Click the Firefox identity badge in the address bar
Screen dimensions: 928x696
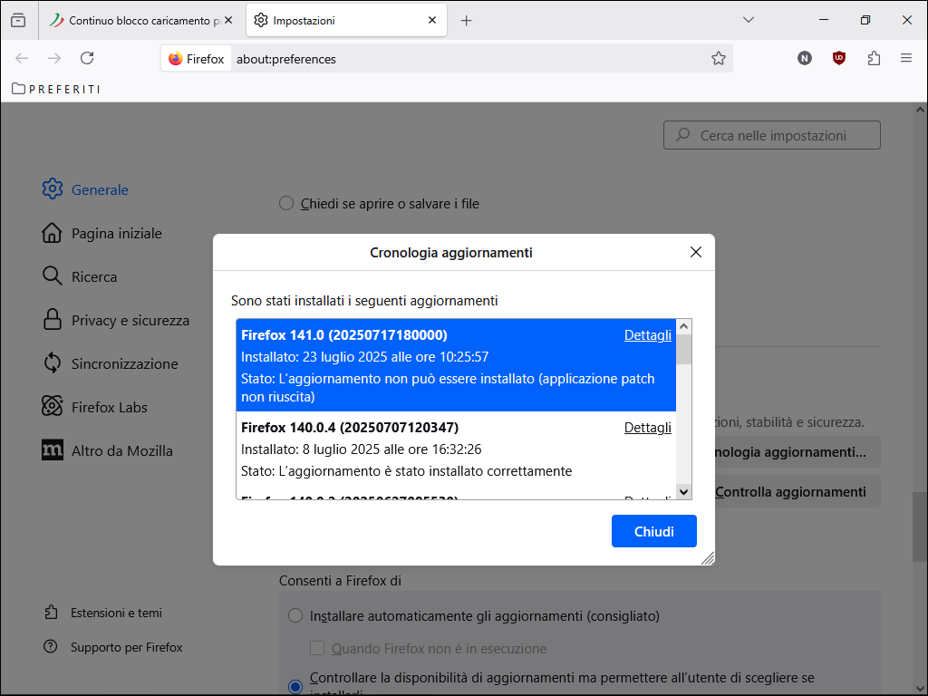tap(196, 59)
